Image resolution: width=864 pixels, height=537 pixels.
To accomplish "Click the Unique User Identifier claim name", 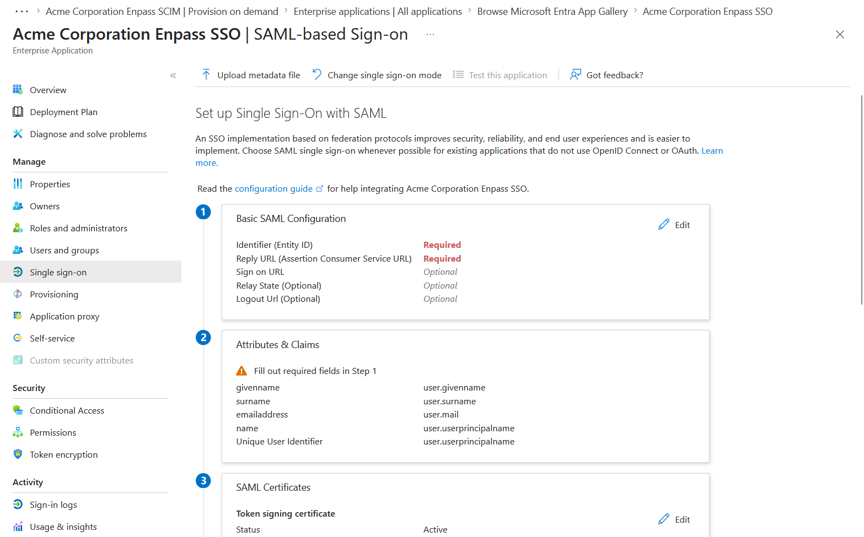I will [280, 442].
